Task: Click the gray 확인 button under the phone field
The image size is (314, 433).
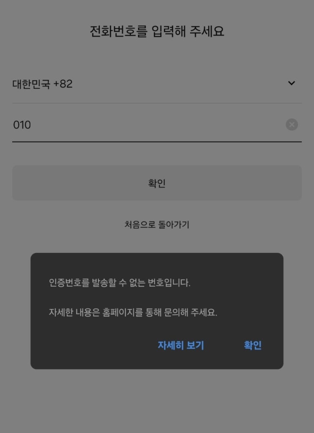Action: (157, 183)
